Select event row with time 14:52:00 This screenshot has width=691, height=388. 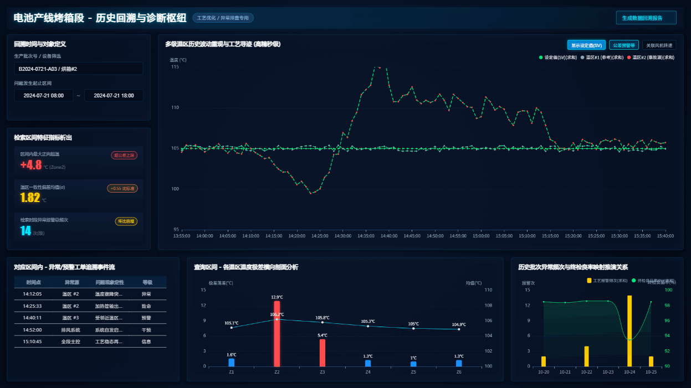90,330
